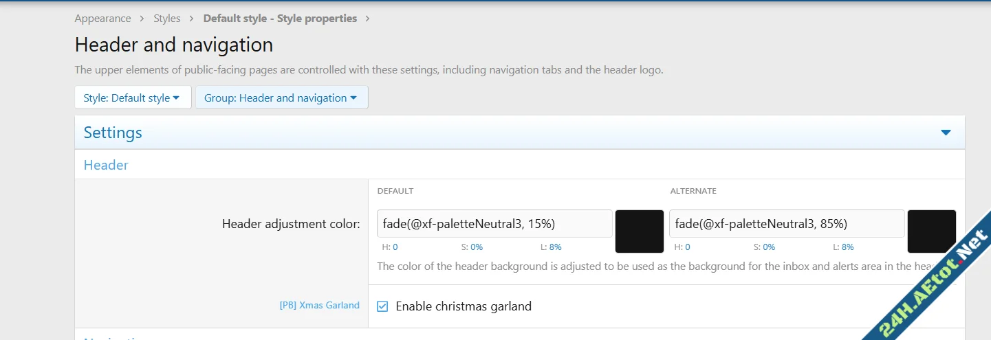Click the Default lightness value 8%

[x=556, y=247]
